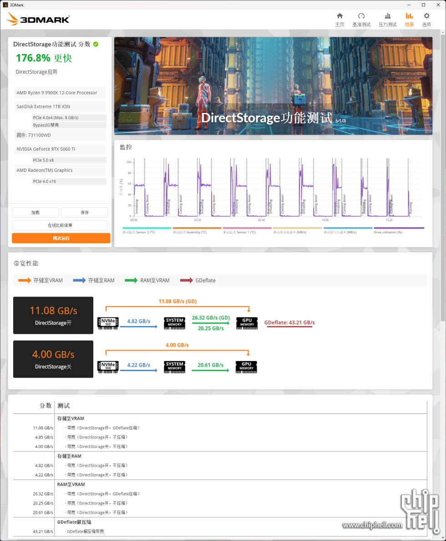Click the System Memory icon in the DirectStorage开 row
Image resolution: width=446 pixels, height=541 pixels.
click(x=175, y=323)
